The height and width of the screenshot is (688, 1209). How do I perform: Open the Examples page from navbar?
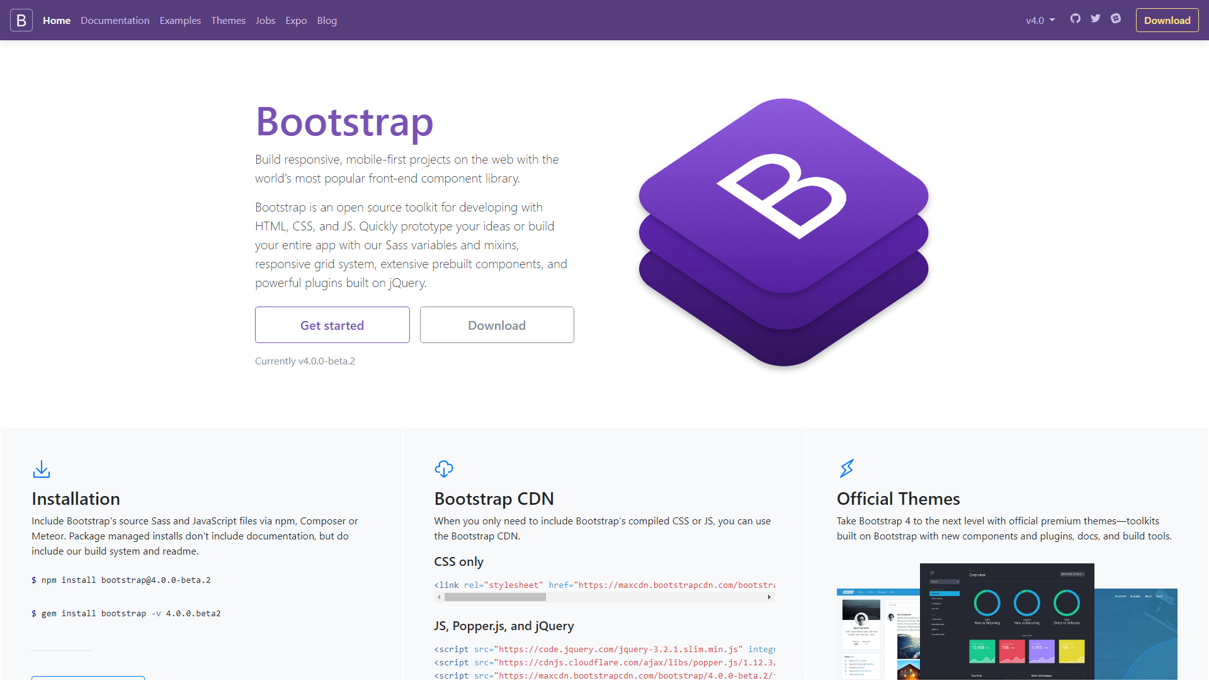pos(180,20)
